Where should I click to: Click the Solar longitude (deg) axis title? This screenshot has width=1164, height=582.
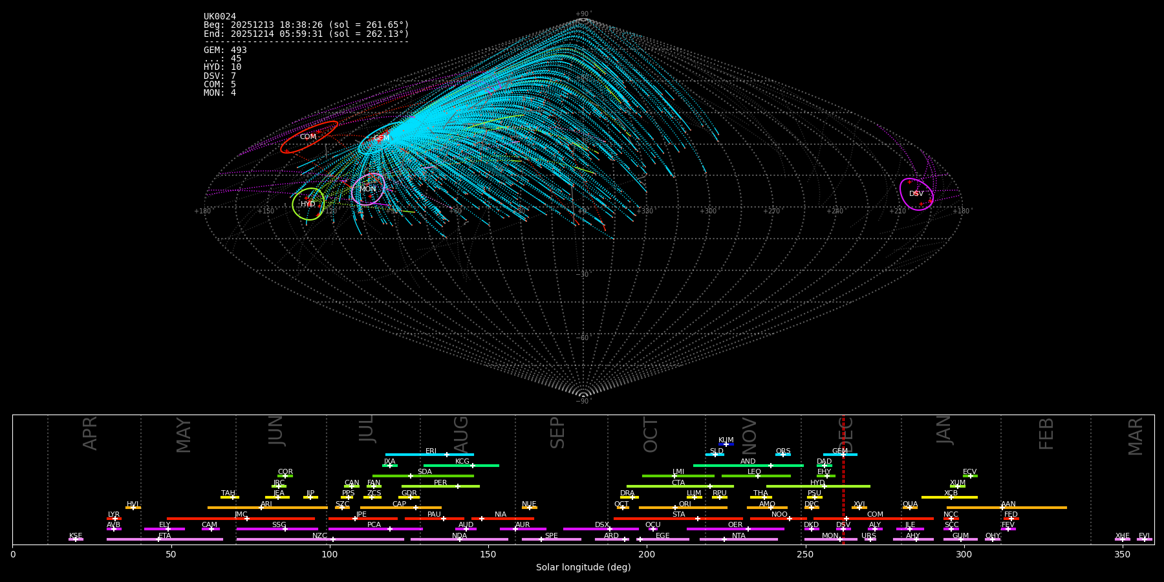(x=583, y=567)
